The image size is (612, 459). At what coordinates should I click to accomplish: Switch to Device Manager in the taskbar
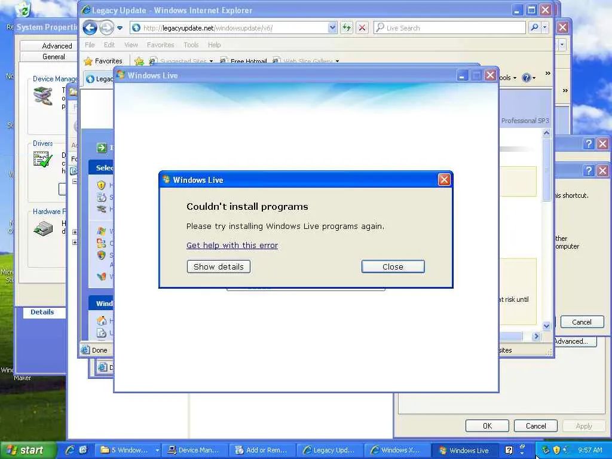pos(194,450)
